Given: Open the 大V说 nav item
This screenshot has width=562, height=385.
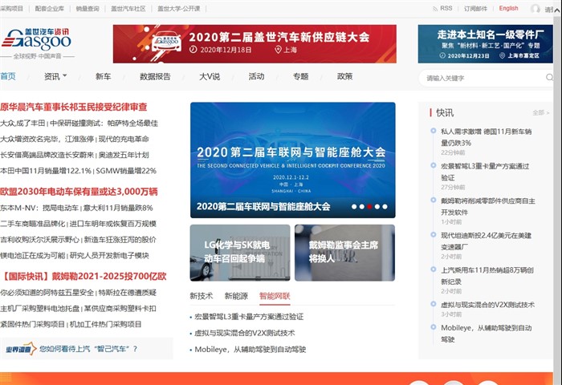Looking at the screenshot, I should (x=210, y=76).
